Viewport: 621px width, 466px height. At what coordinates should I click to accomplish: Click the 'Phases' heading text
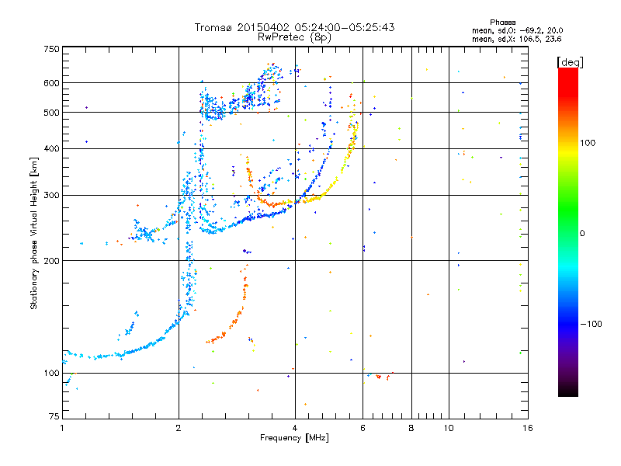pos(502,23)
